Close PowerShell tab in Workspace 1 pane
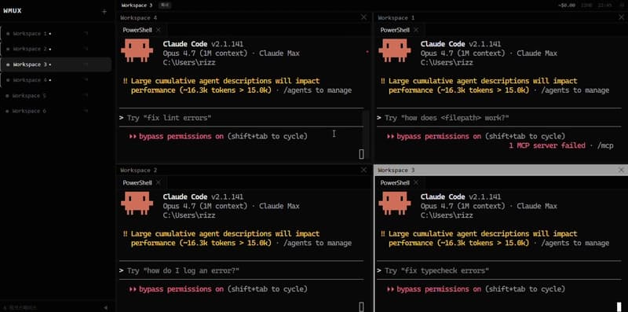Image resolution: width=628 pixels, height=312 pixels. [416, 30]
